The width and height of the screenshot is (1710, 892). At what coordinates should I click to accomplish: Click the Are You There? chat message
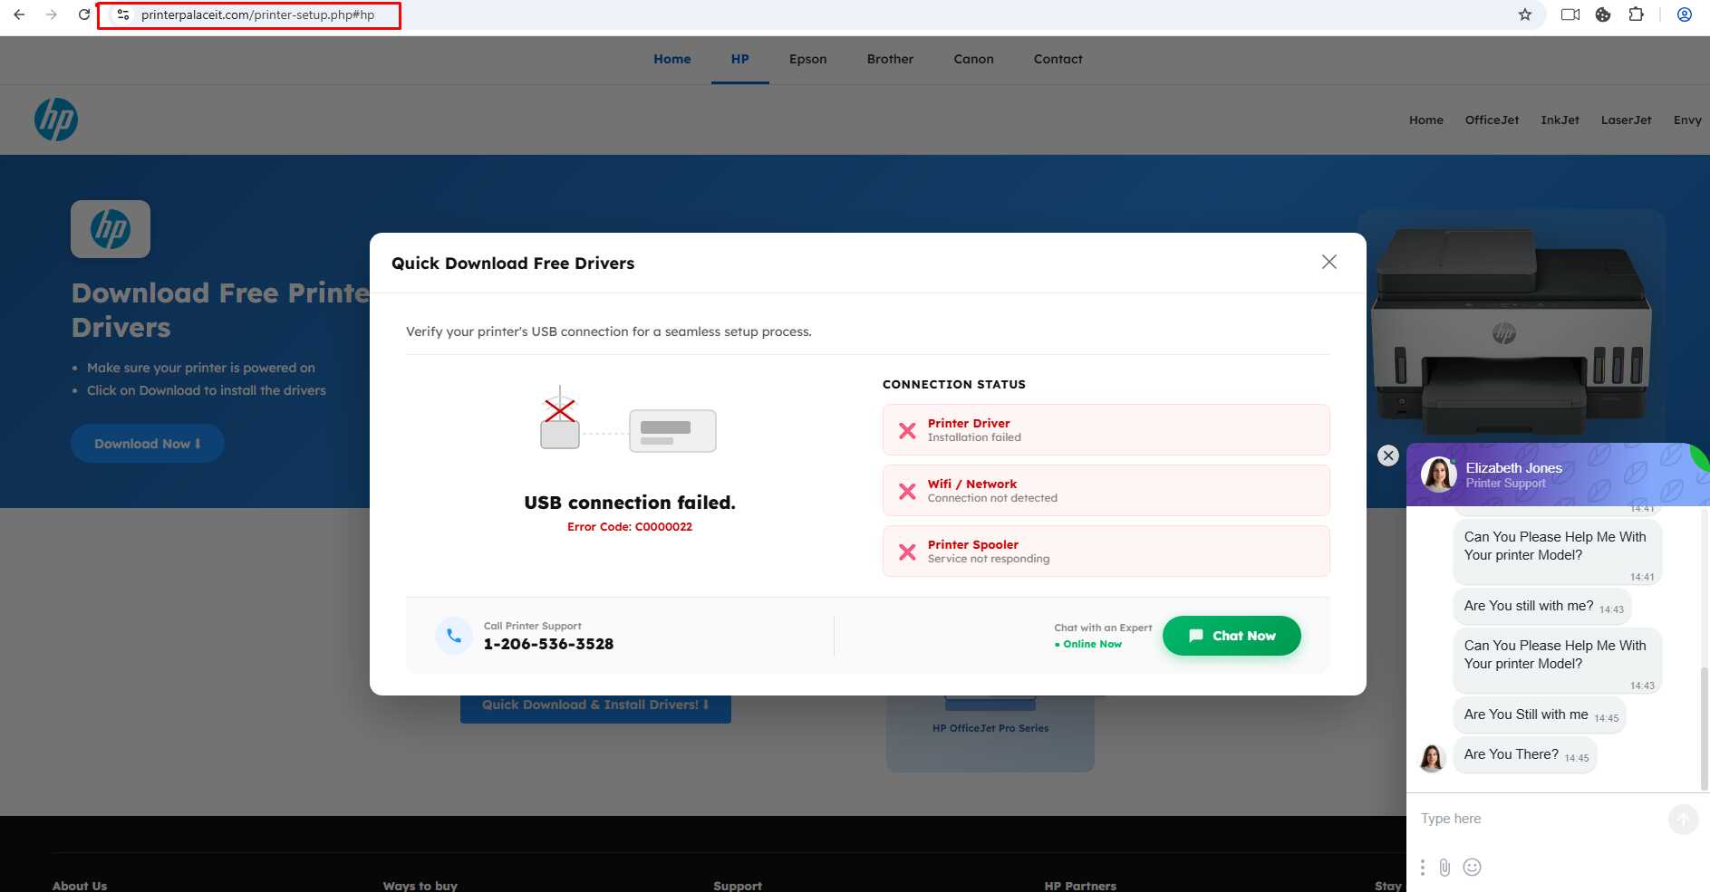coord(1525,755)
